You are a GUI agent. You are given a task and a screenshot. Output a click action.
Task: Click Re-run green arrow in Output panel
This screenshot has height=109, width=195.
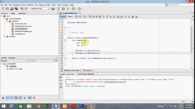tap(61, 77)
